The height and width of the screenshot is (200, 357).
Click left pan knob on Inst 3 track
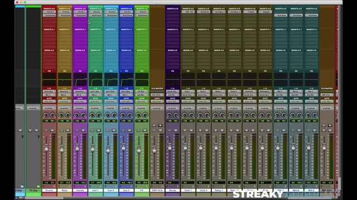123,115
